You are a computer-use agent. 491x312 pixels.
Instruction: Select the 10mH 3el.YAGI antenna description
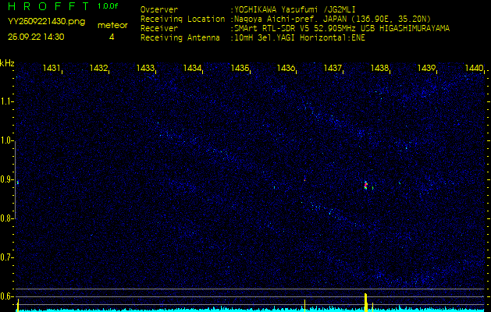pos(300,38)
